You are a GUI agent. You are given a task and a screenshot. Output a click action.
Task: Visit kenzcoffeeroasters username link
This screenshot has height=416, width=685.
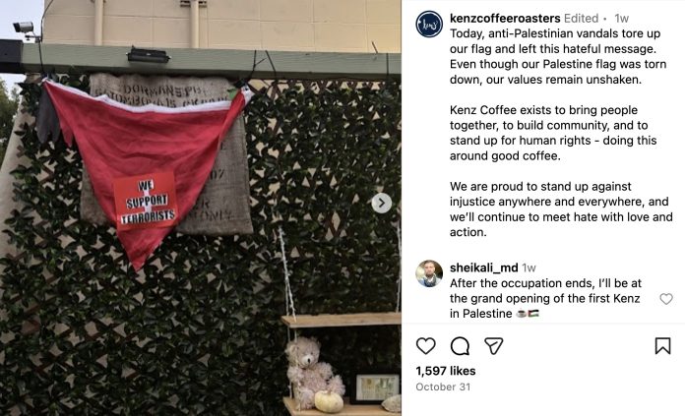[505, 19]
